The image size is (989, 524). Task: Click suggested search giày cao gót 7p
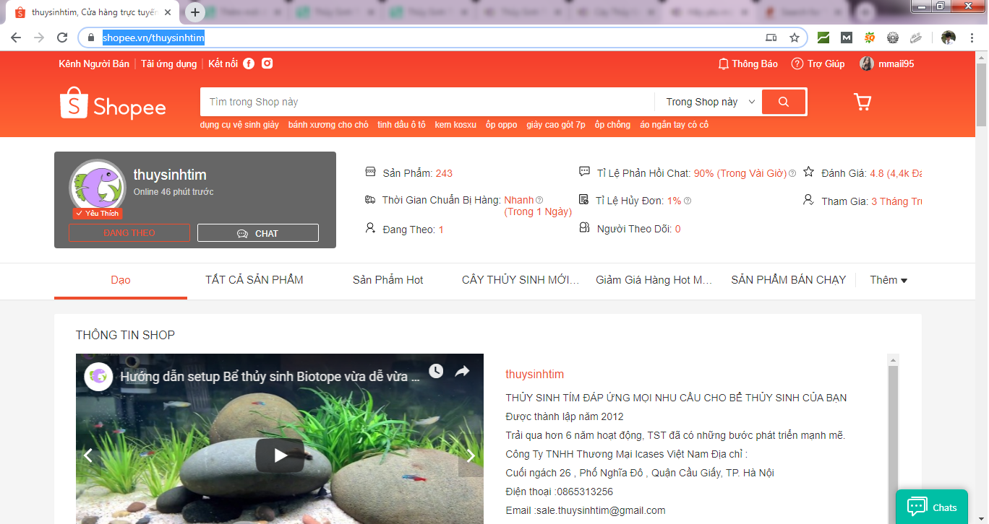point(556,125)
